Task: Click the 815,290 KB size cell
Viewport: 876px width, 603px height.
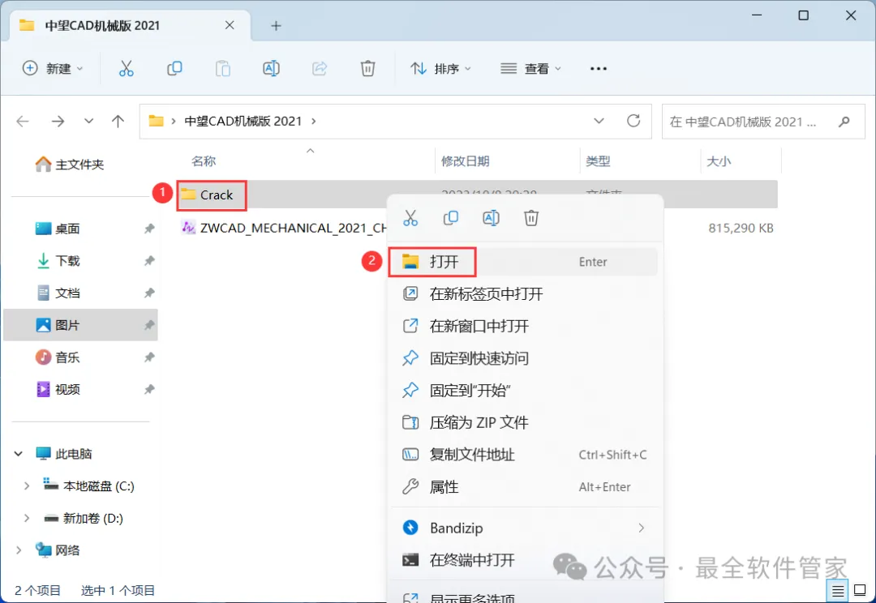Action: coord(741,228)
